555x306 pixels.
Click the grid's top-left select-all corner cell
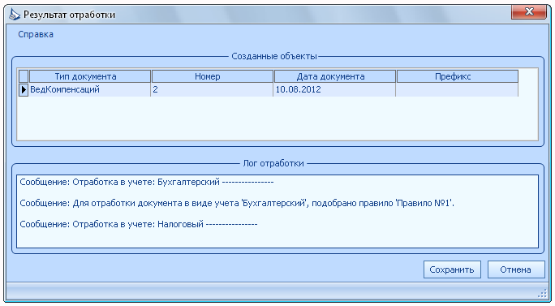(x=24, y=76)
